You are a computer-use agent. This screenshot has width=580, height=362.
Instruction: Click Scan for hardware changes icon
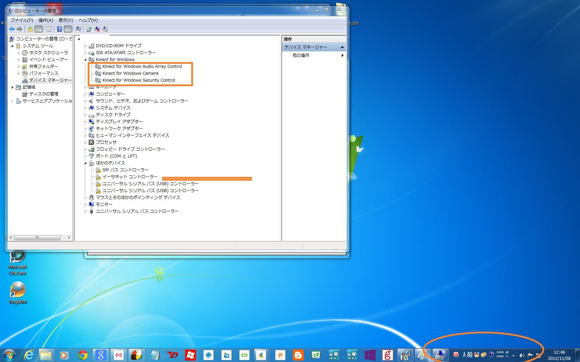click(78, 29)
